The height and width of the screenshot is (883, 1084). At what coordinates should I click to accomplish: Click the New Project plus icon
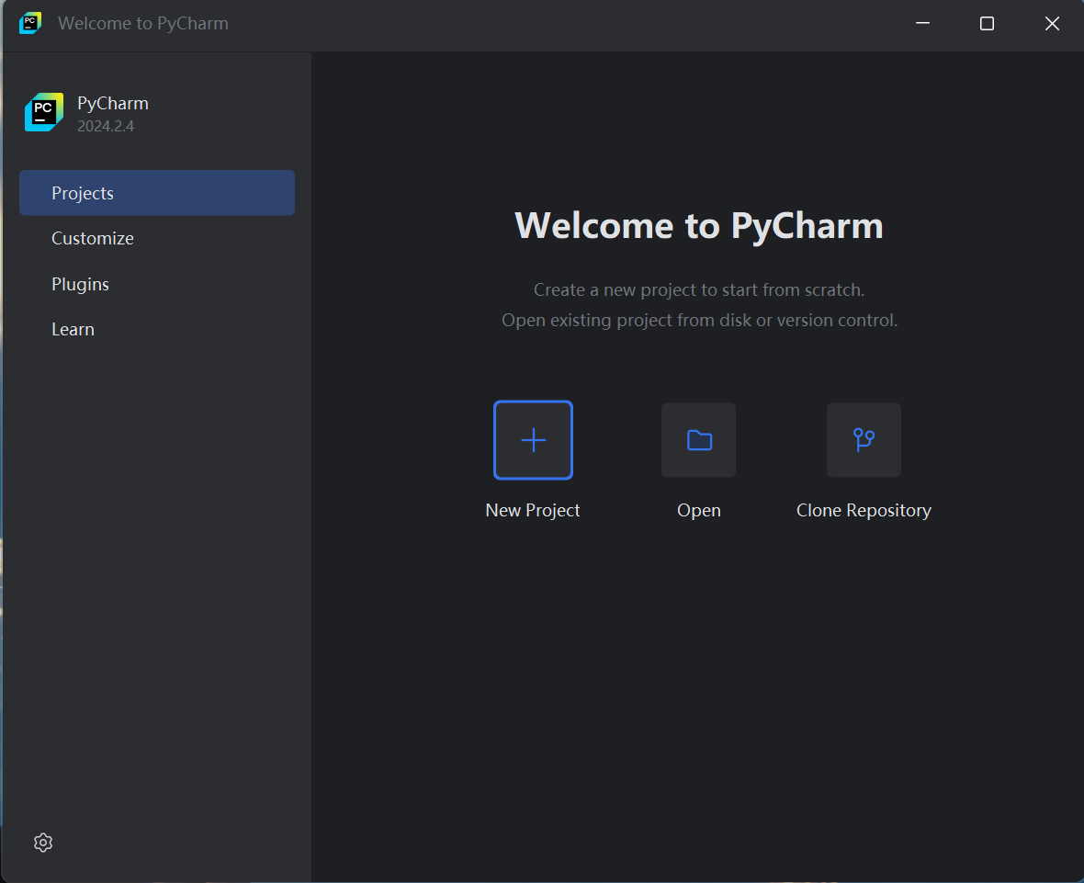533,440
